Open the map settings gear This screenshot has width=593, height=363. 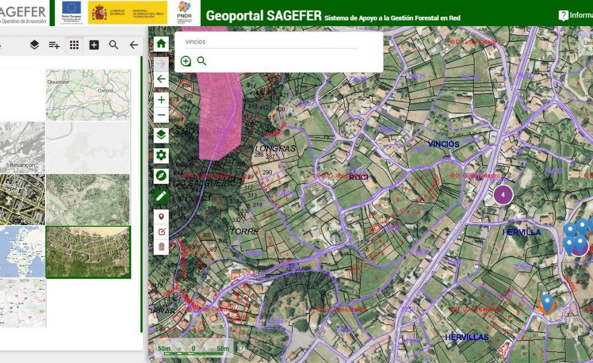pos(160,155)
